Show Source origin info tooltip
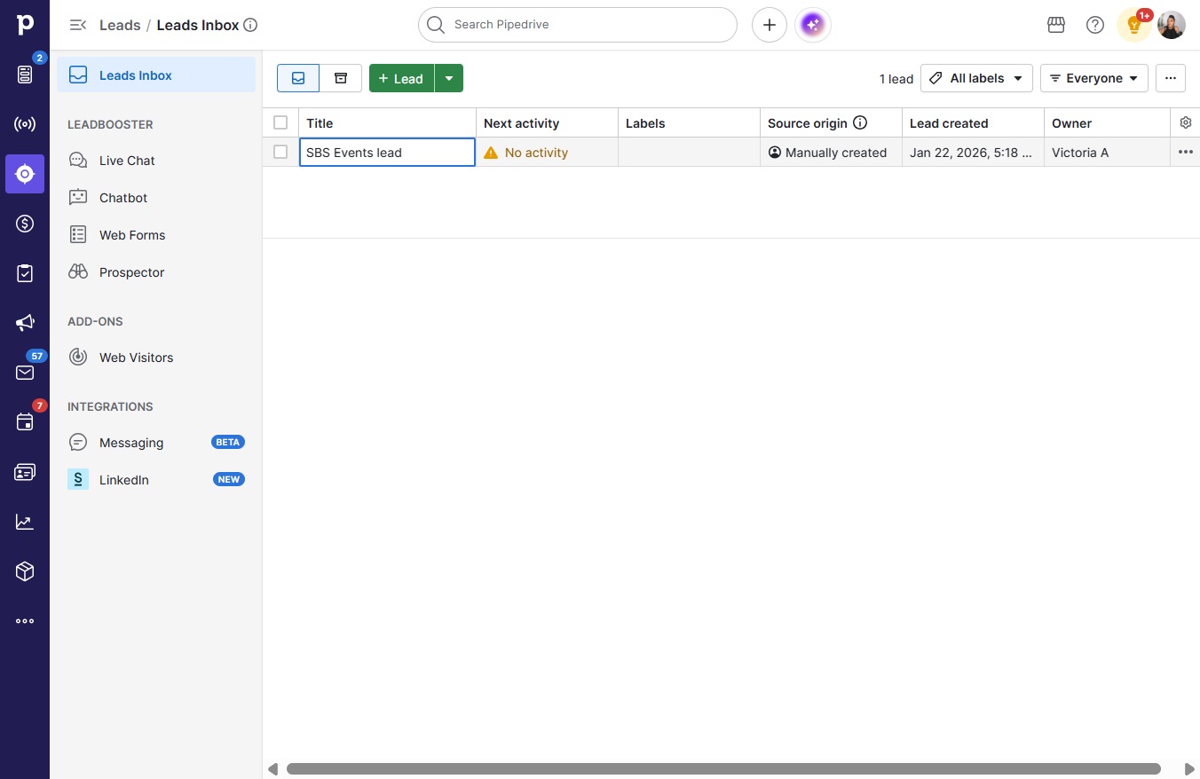Viewport: 1200px width, 779px height. [860, 123]
